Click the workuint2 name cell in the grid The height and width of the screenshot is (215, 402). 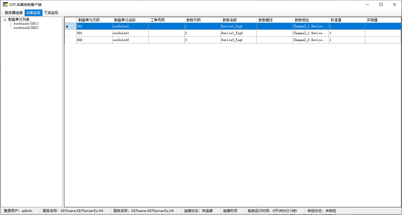coord(130,40)
